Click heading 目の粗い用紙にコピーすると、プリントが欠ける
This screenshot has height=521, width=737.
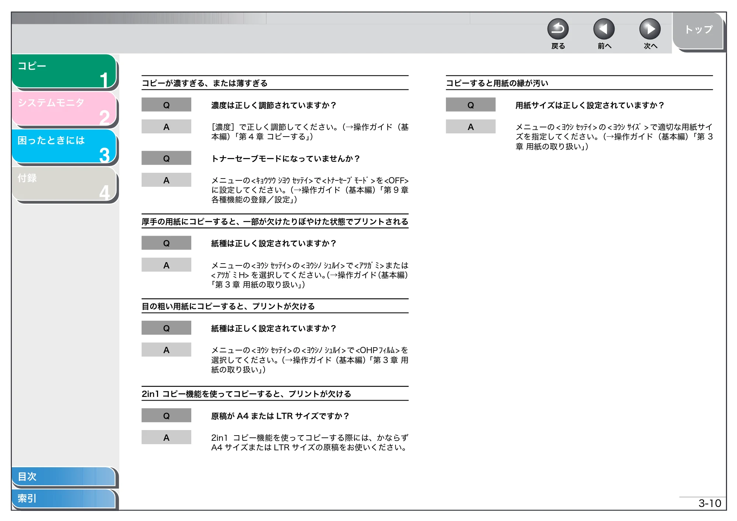(228, 306)
